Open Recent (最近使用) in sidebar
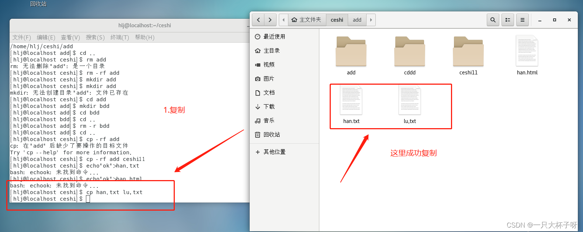The height and width of the screenshot is (232, 583). coord(284,36)
